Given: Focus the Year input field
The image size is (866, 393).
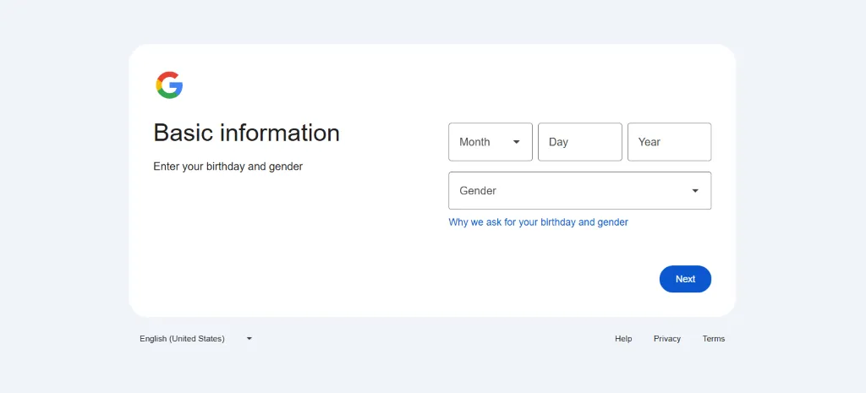Looking at the screenshot, I should [669, 142].
